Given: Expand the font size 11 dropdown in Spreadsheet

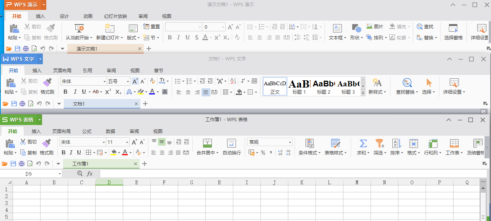Looking at the screenshot, I should (127, 142).
